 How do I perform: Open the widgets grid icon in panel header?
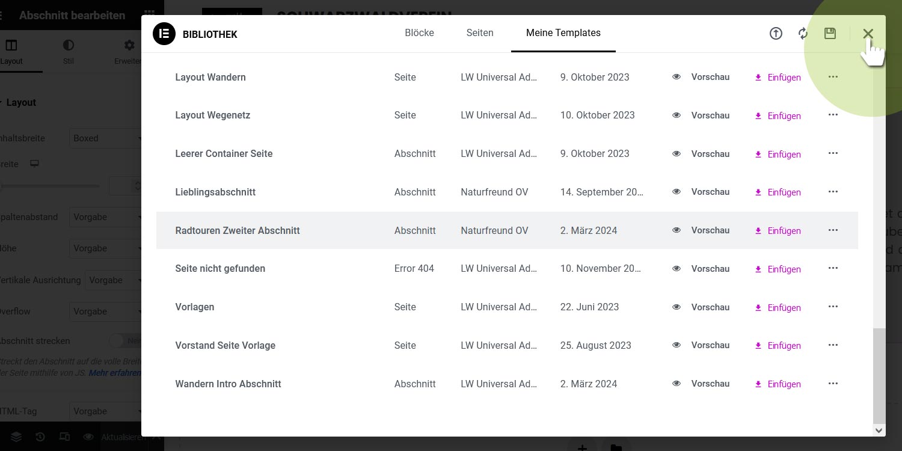(x=149, y=15)
